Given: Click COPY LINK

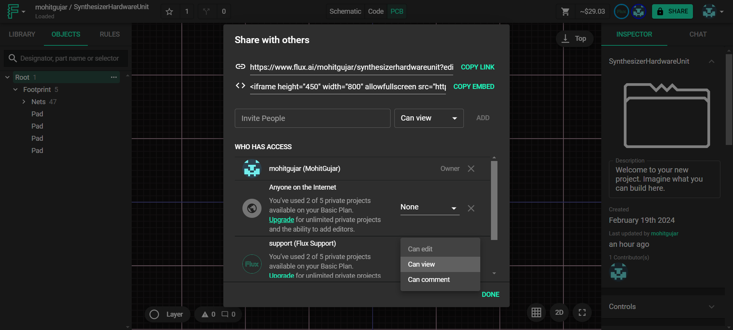Looking at the screenshot, I should 478,67.
